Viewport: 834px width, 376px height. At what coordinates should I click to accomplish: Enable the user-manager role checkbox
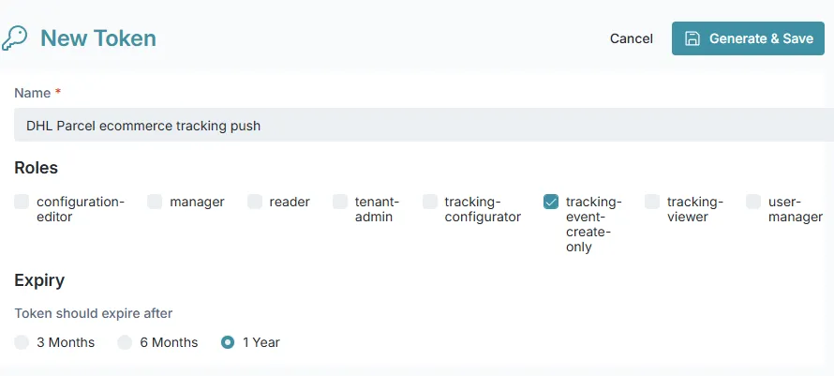coord(753,202)
